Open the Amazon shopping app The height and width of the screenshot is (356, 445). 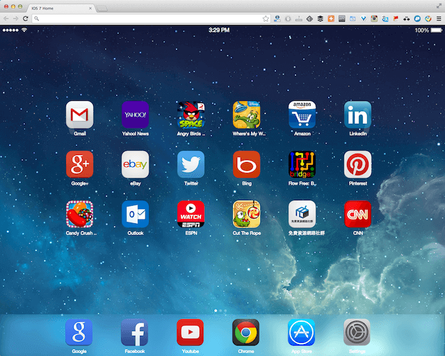(302, 115)
